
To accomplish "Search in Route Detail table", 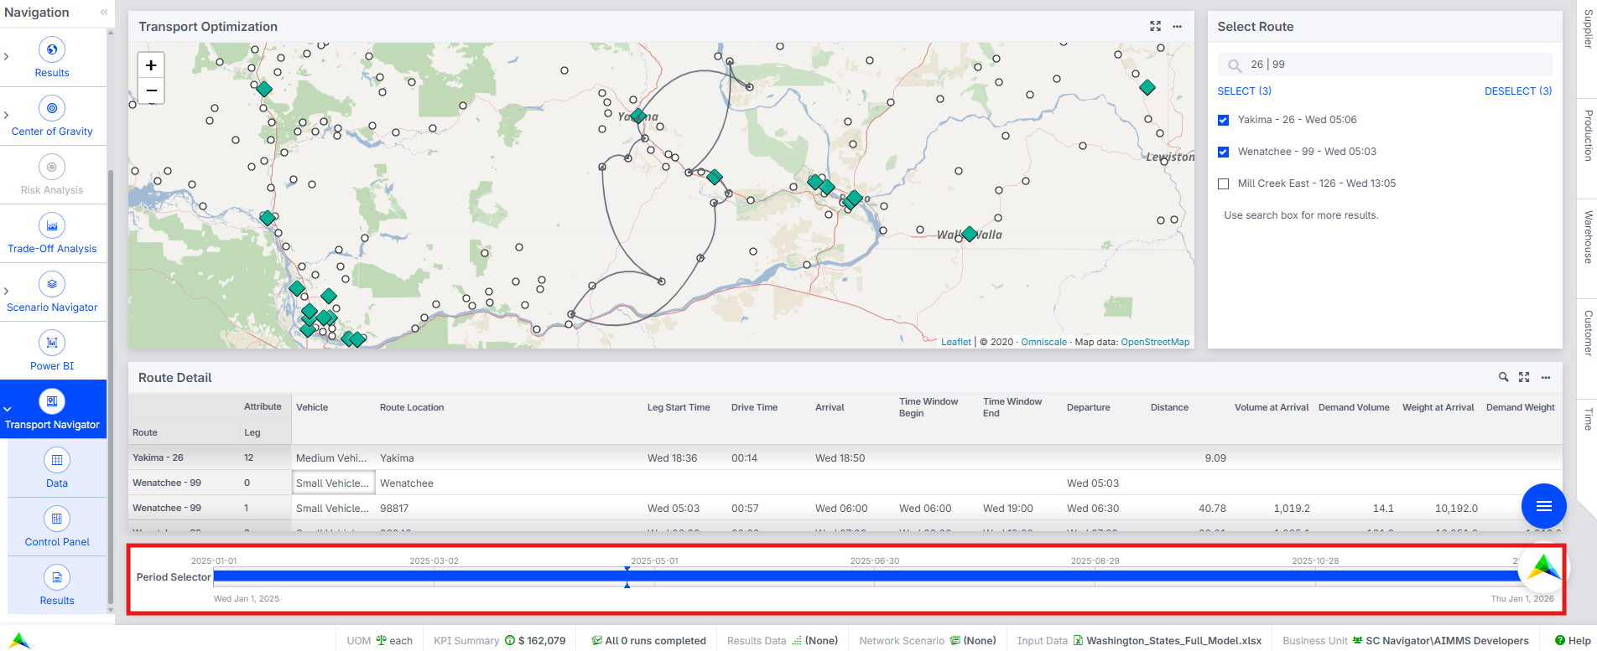I will (x=1503, y=378).
